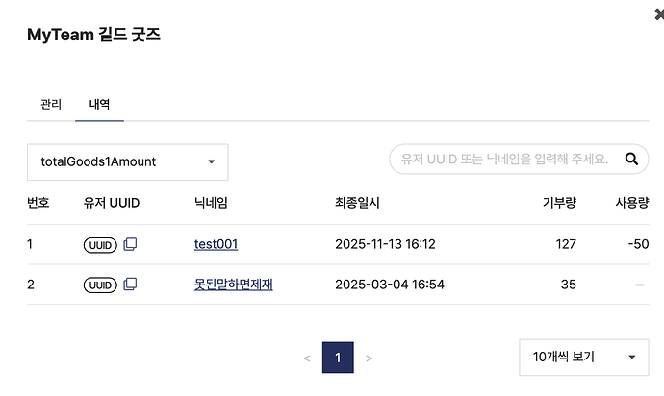664x396 pixels.
Task: Click UUID badge in row 2
Action: pyautogui.click(x=100, y=285)
